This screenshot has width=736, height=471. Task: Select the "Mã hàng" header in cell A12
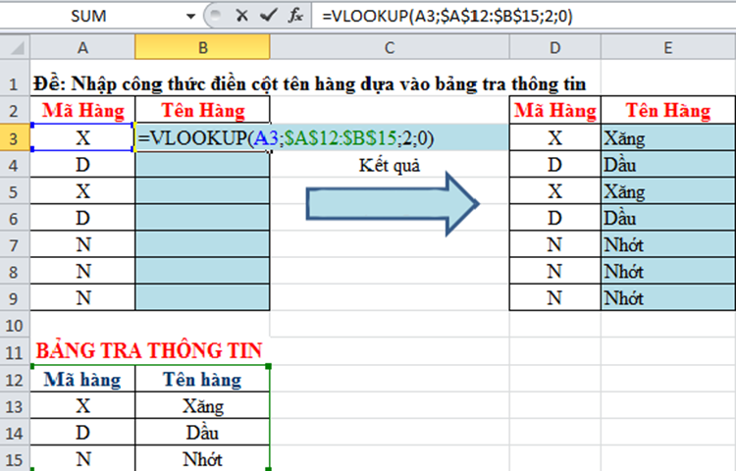tap(83, 379)
